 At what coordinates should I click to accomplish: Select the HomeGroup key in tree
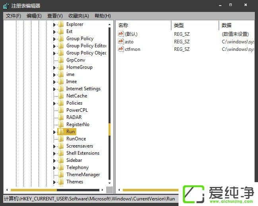[x=79, y=67]
